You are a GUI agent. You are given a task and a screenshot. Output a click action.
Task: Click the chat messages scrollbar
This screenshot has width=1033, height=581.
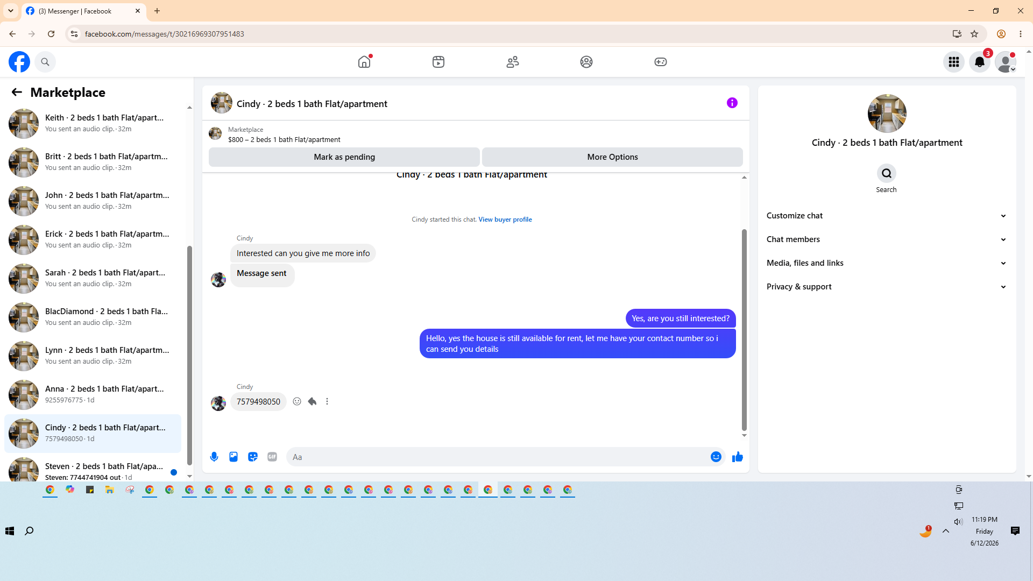click(x=744, y=330)
